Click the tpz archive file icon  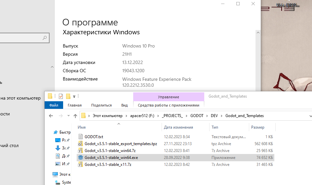tap(80, 143)
